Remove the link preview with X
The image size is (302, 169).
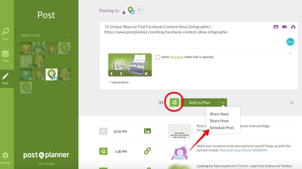tap(290, 53)
